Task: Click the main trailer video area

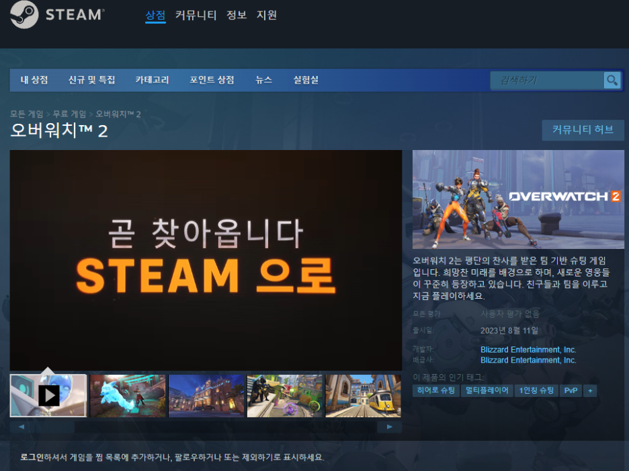Action: click(206, 260)
